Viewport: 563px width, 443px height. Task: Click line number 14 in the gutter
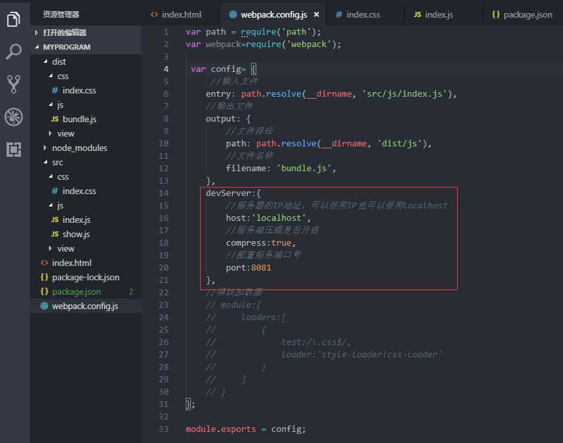pyautogui.click(x=163, y=193)
